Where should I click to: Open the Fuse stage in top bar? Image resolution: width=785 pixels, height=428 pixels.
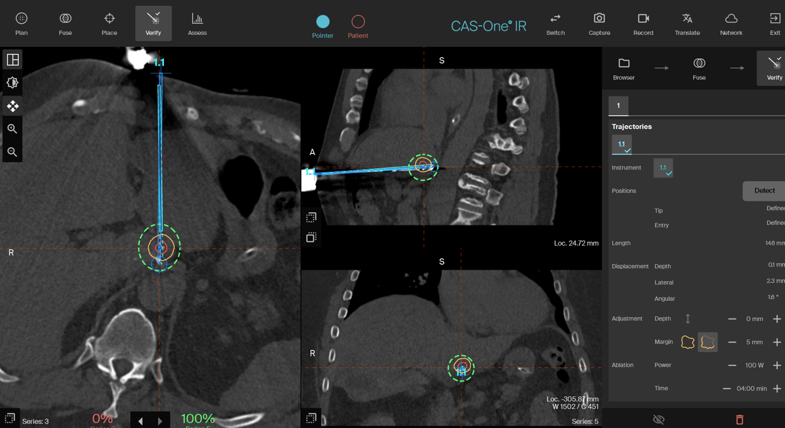(65, 23)
